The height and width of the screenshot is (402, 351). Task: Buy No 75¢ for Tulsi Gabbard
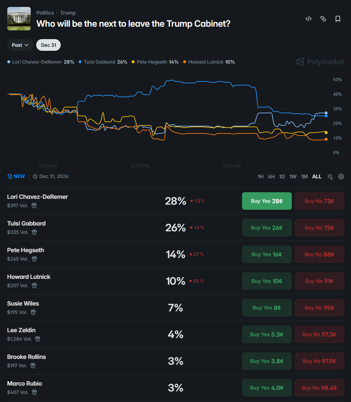[x=319, y=228]
